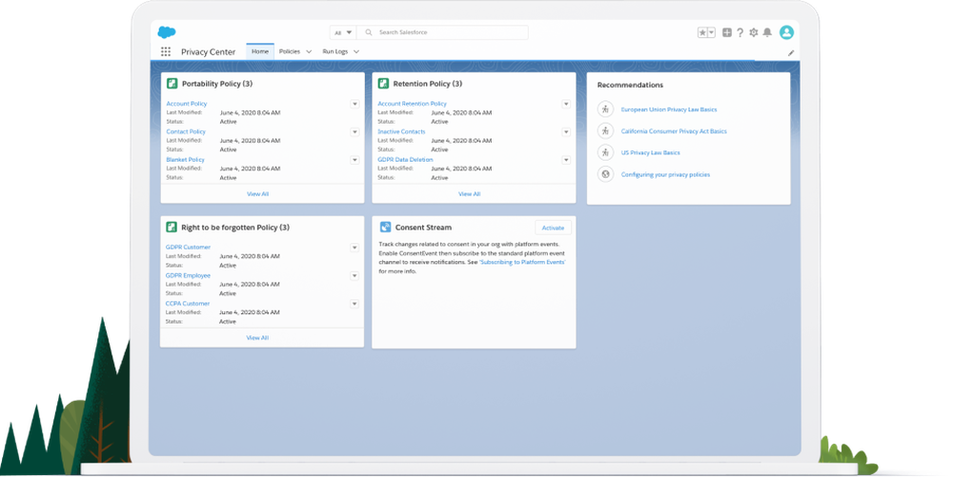Image resolution: width=953 pixels, height=478 pixels.
Task: Open US Privacy Law Basics link
Action: click(650, 152)
